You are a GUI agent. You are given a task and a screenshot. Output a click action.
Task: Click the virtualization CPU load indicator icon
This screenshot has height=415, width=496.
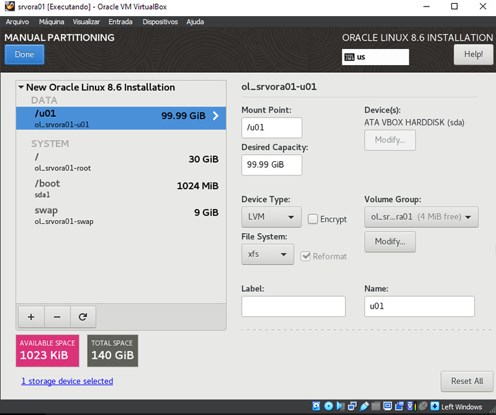(x=412, y=406)
